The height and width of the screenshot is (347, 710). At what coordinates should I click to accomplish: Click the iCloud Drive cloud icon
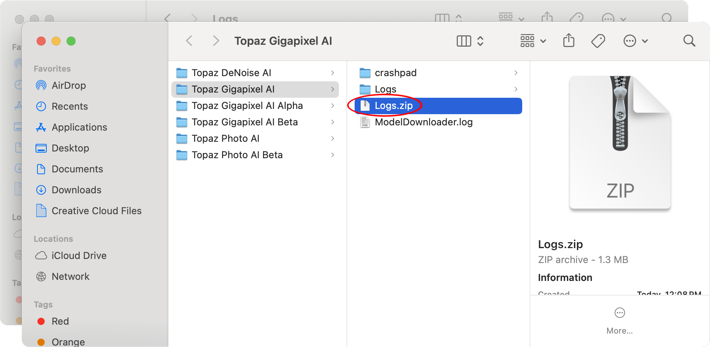[x=41, y=256]
